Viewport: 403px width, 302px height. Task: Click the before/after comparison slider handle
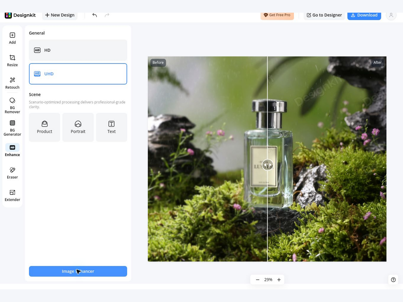point(267,165)
